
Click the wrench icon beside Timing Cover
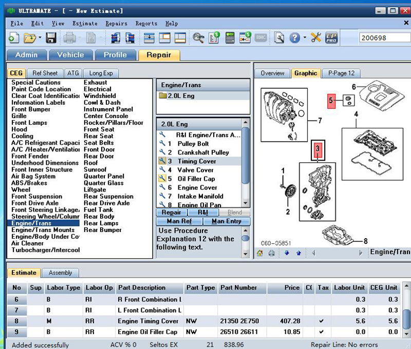point(162,161)
